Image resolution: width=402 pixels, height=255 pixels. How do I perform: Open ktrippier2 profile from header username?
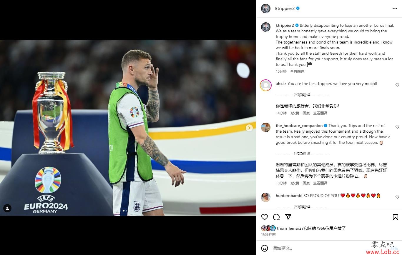[285, 9]
